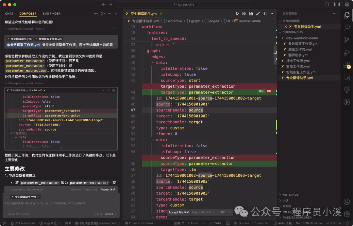Run the 专业翻译助手.yml workflow file

point(238,13)
